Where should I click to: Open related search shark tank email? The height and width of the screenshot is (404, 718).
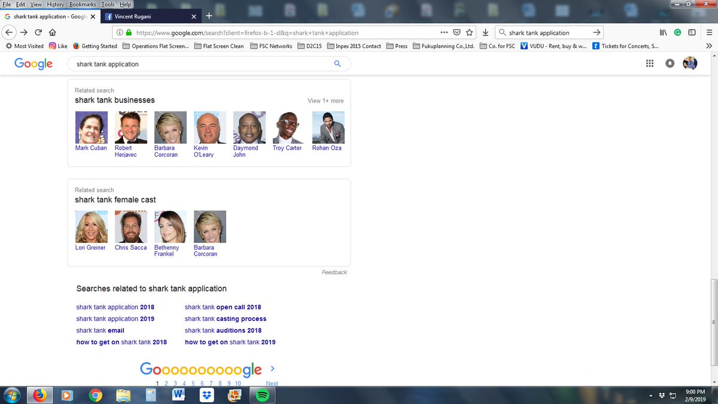(101, 330)
